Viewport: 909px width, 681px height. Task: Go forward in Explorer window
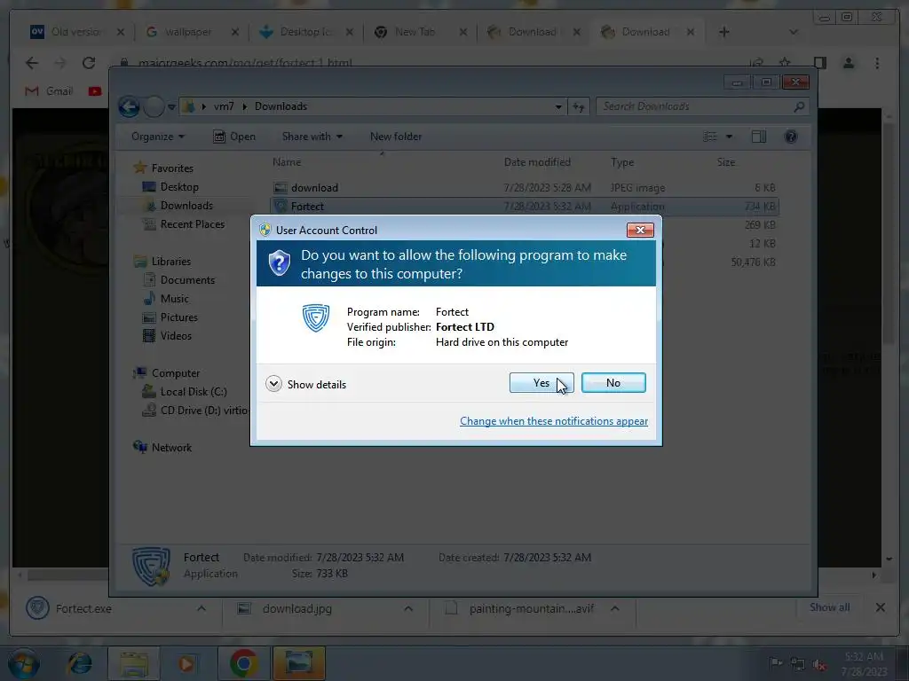pos(154,106)
